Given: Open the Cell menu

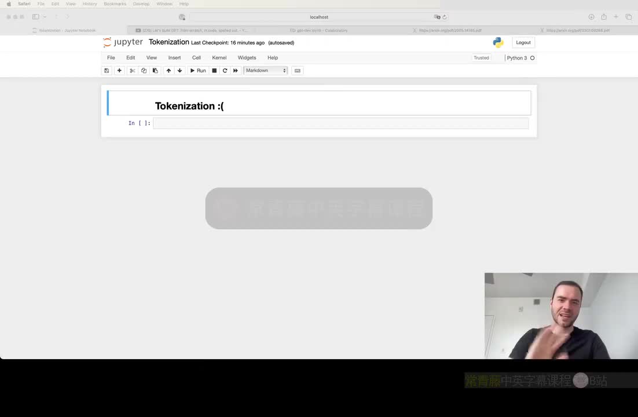Looking at the screenshot, I should point(196,58).
